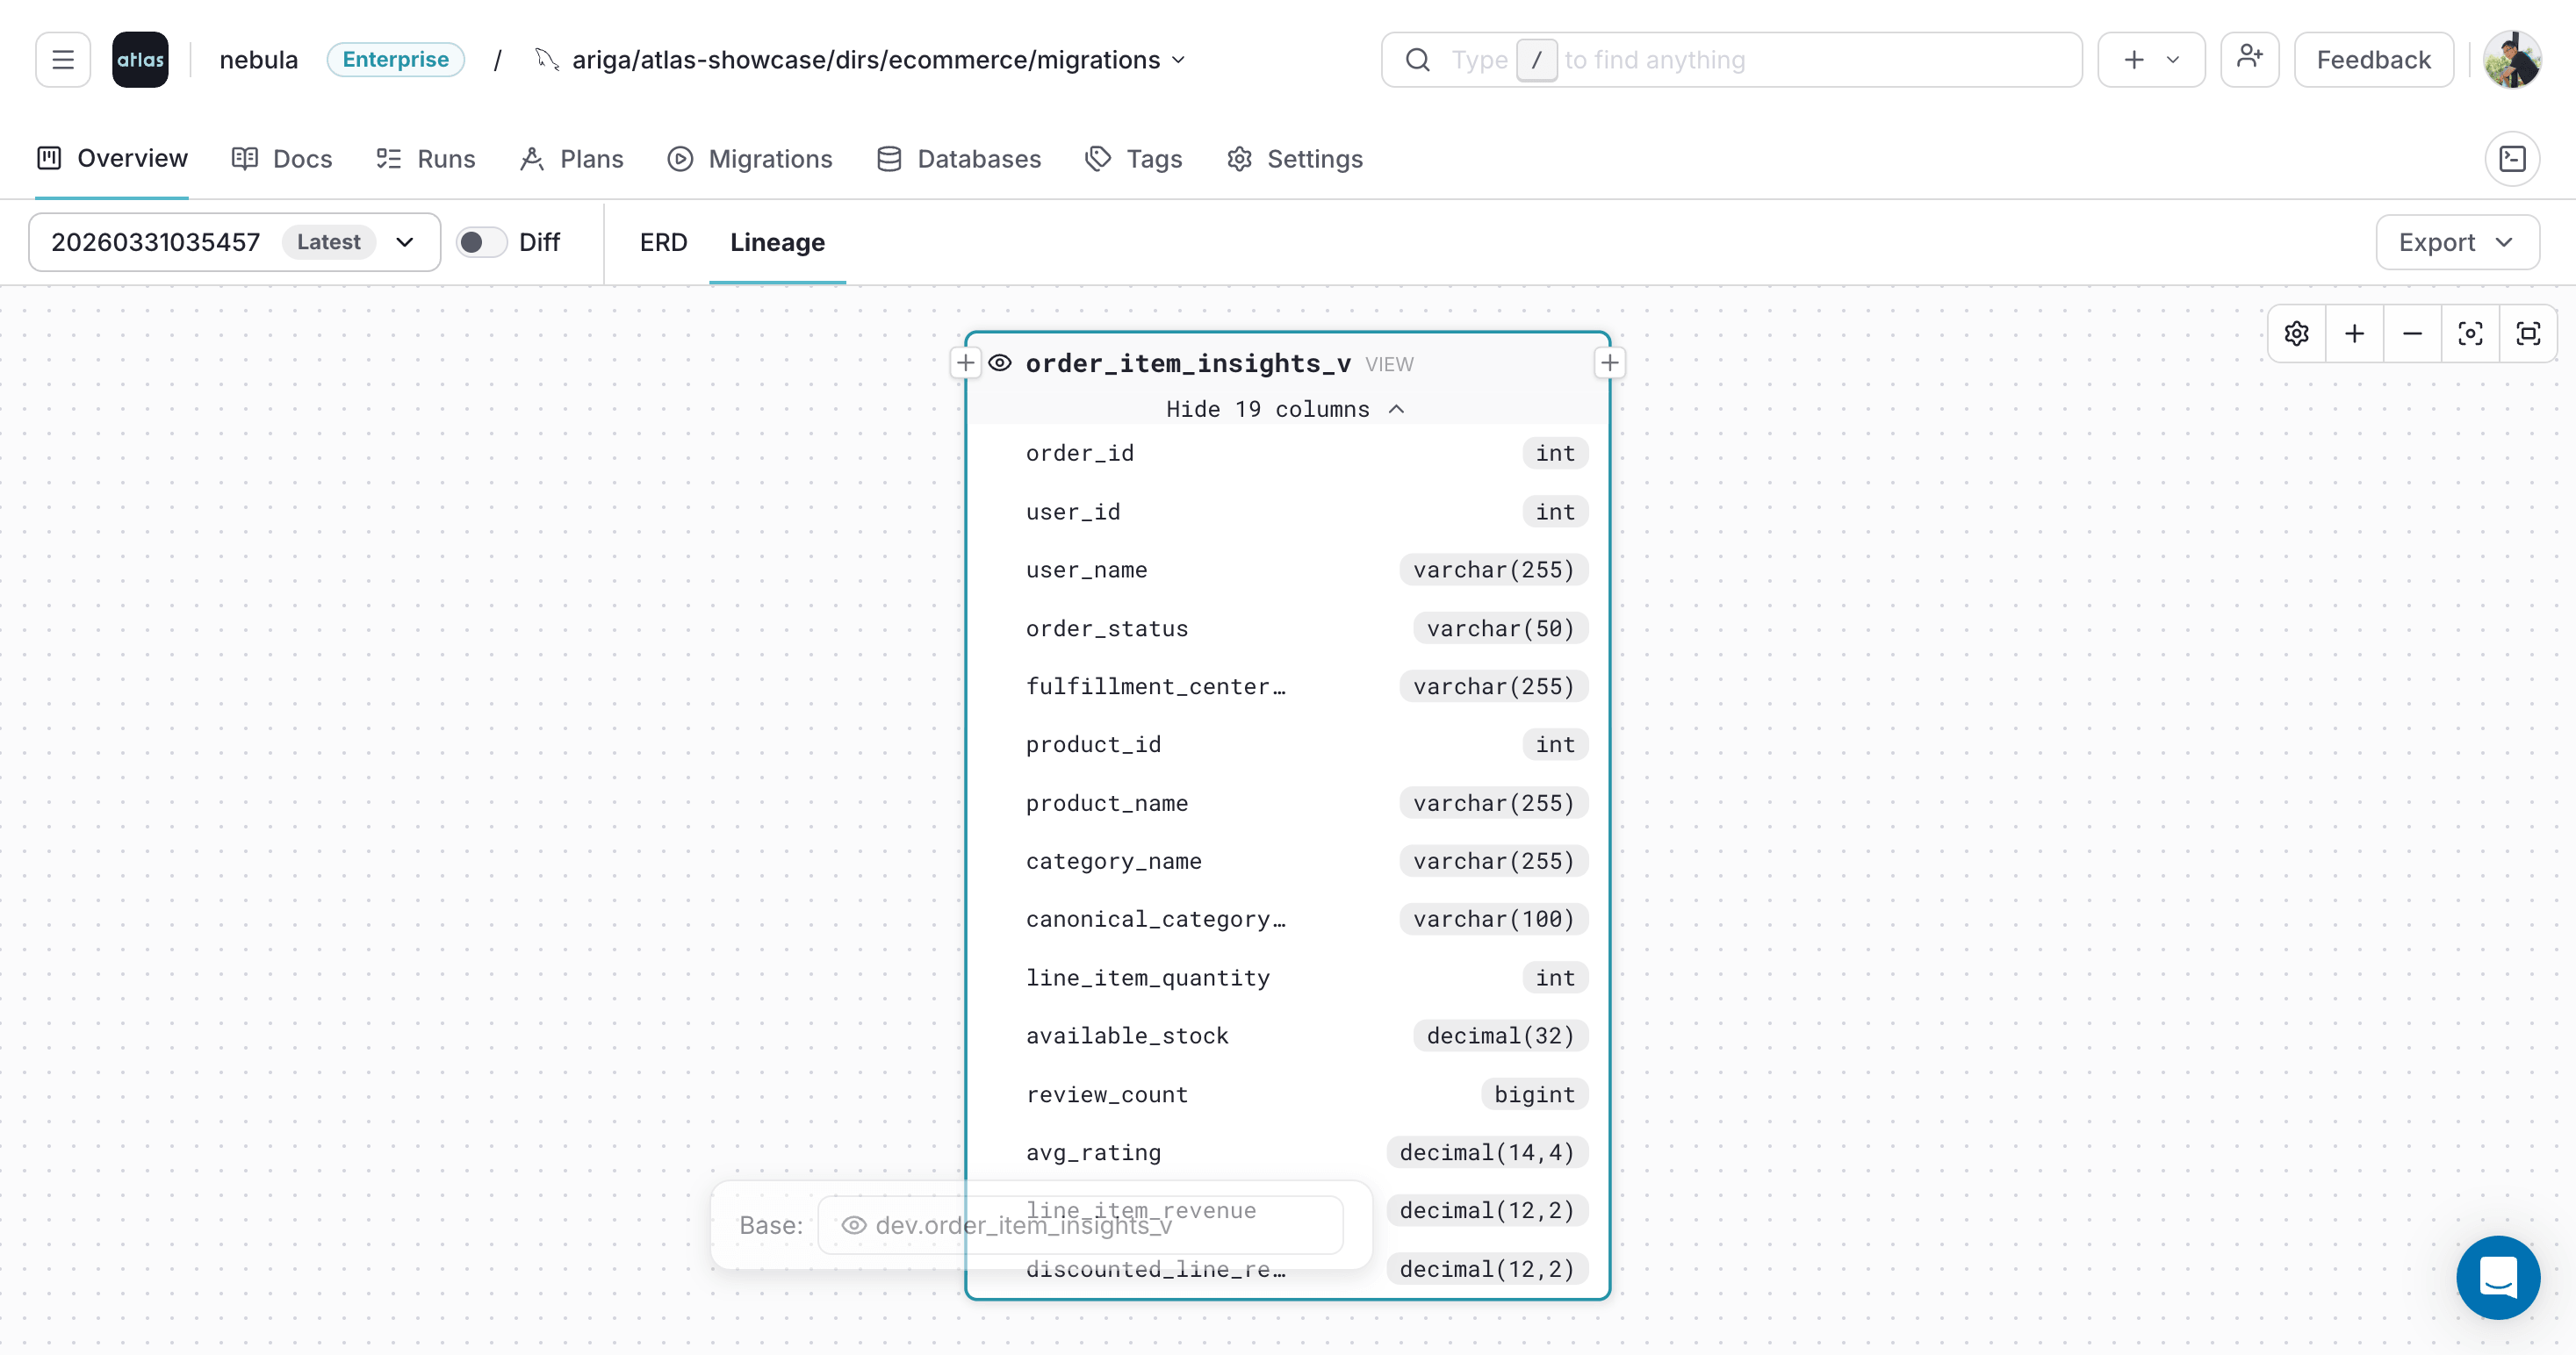Click the hamburger navigation menu
The height and width of the screenshot is (1355, 2576).
click(61, 59)
